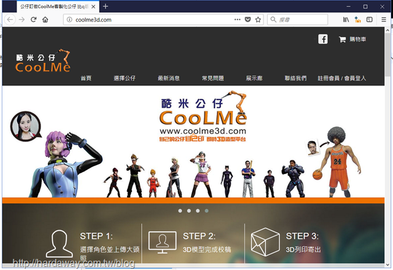Click scrollbar down arrow at bottom
Image resolution: width=393 pixels, height=270 pixels.
[387, 264]
